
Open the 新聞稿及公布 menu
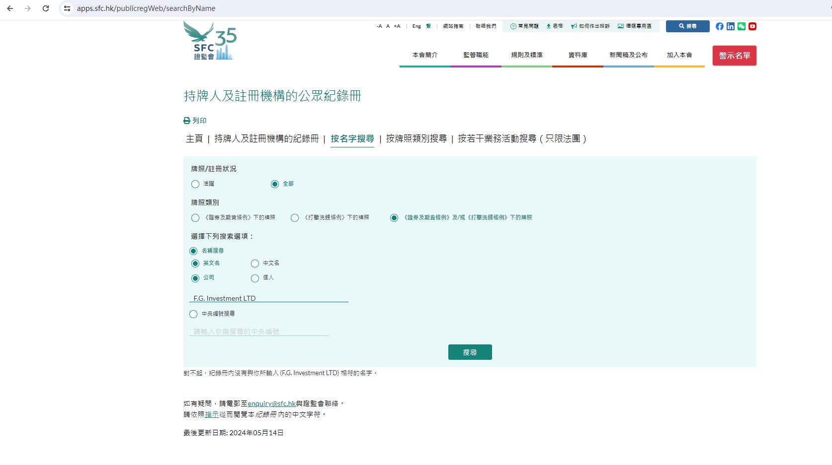[x=629, y=55]
